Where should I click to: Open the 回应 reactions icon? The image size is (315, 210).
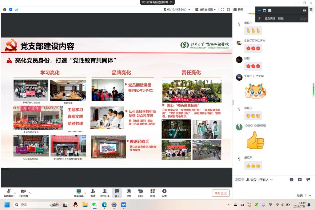[141, 192]
